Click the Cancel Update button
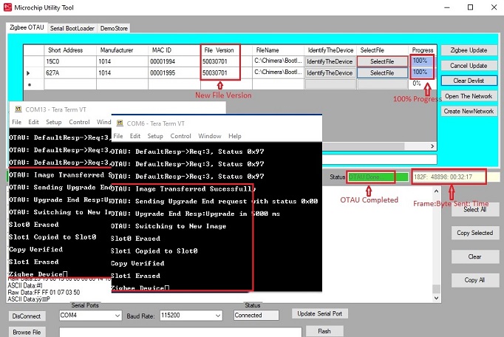This screenshot has height=337, width=504. 467,65
